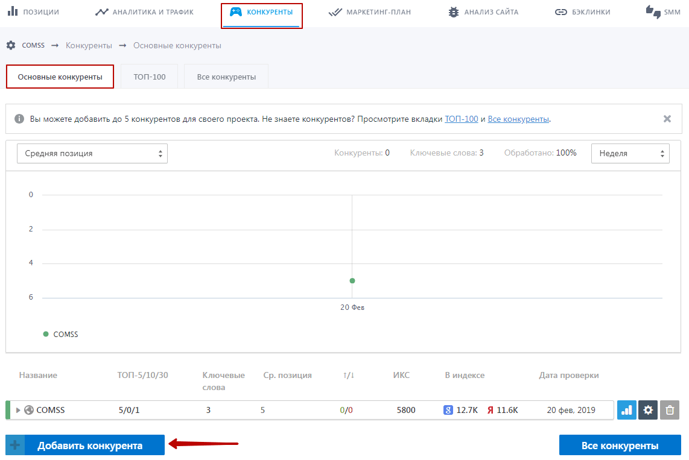Open COMSS settings gear button

[x=648, y=410]
